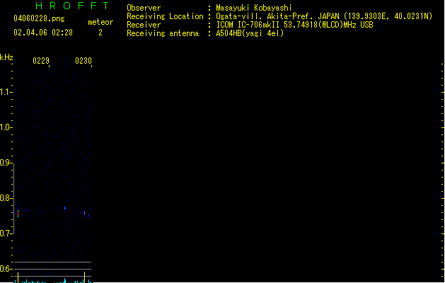
Task: Click the 0229 time marker
Action: 41,60
